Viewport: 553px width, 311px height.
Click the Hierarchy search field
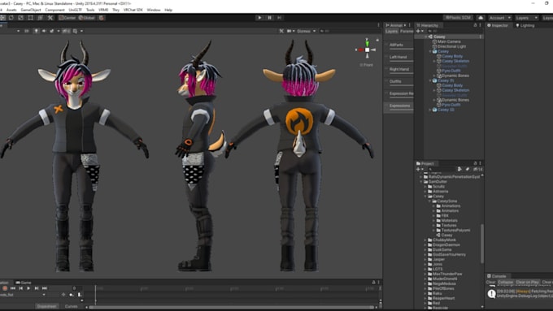(455, 31)
